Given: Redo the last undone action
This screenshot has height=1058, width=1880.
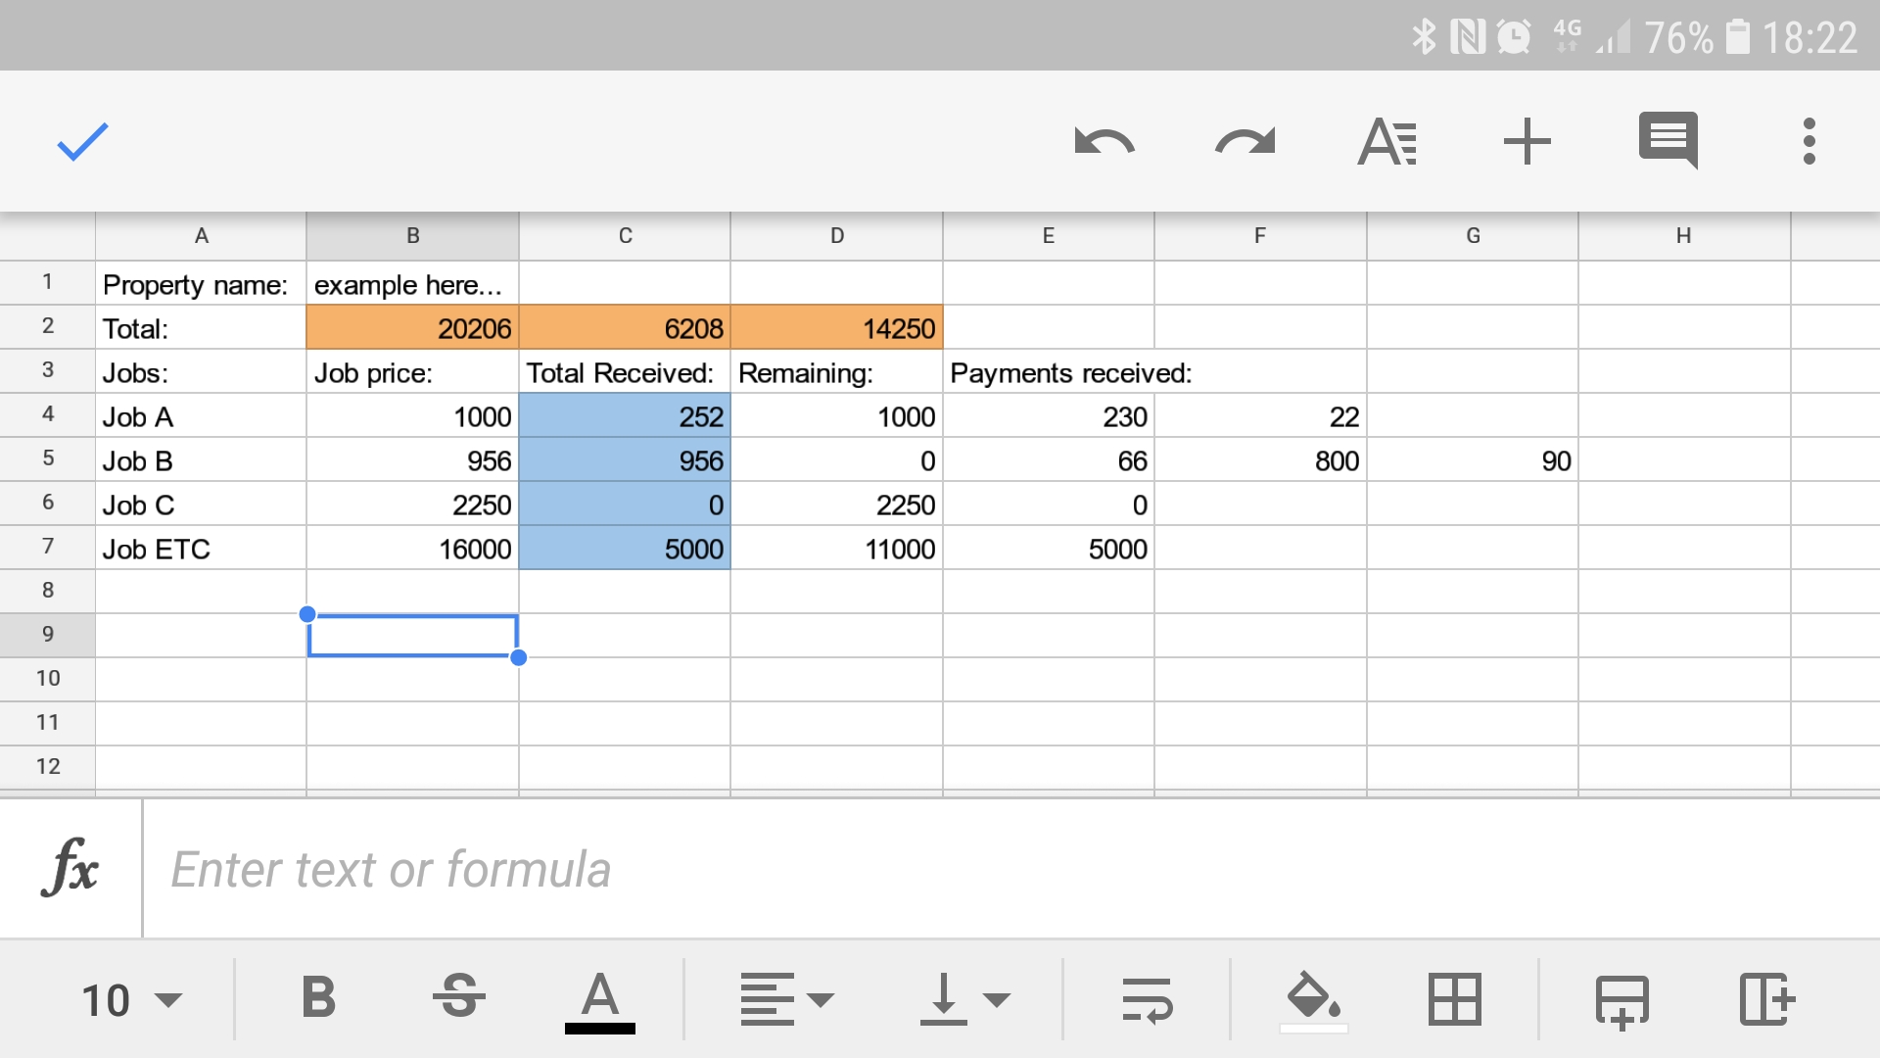Looking at the screenshot, I should (x=1245, y=142).
